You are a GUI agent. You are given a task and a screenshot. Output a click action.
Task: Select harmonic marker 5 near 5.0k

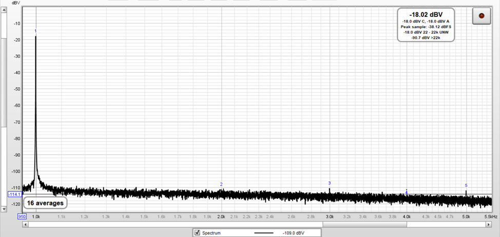coord(466,185)
